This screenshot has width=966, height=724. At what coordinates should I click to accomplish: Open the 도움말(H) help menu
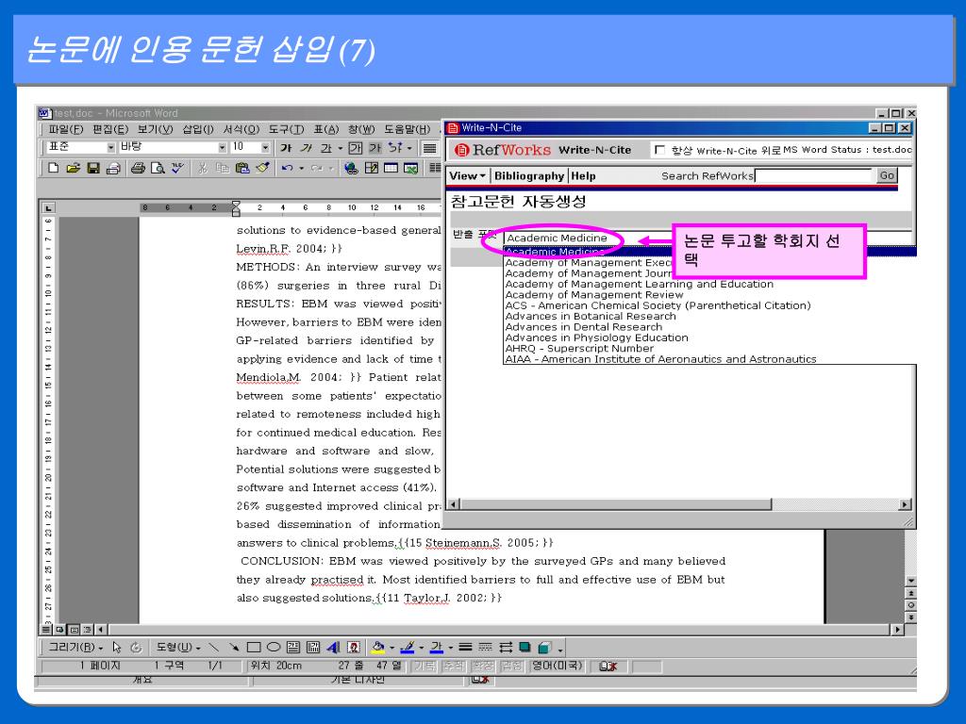coord(407,129)
